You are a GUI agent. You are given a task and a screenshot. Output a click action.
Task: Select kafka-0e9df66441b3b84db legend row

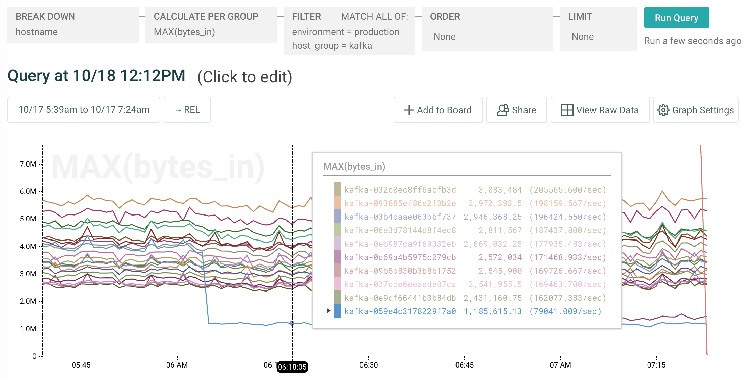coord(400,298)
